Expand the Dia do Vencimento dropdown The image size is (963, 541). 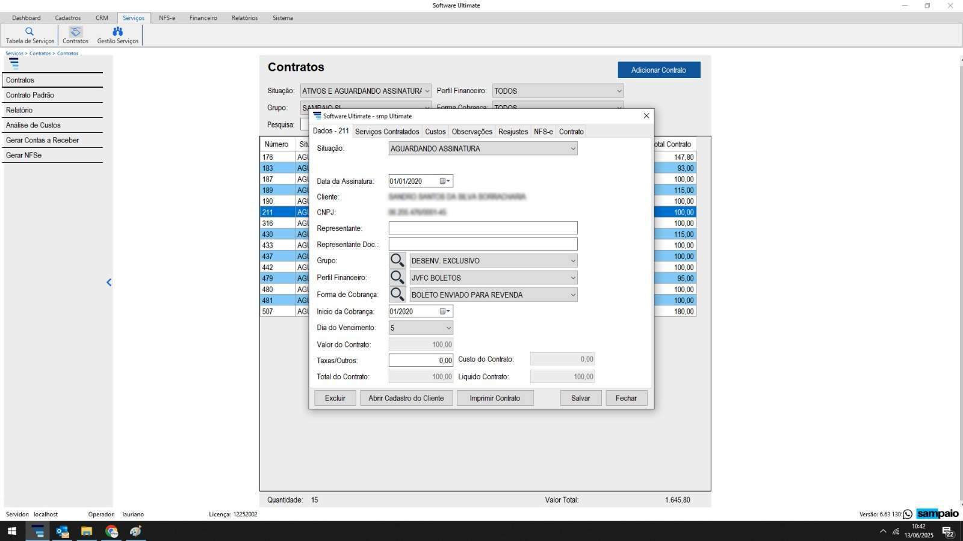(x=448, y=328)
